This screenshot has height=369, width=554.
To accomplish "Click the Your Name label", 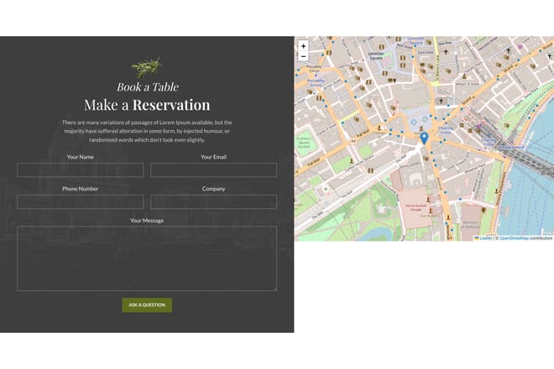I will pyautogui.click(x=81, y=157).
